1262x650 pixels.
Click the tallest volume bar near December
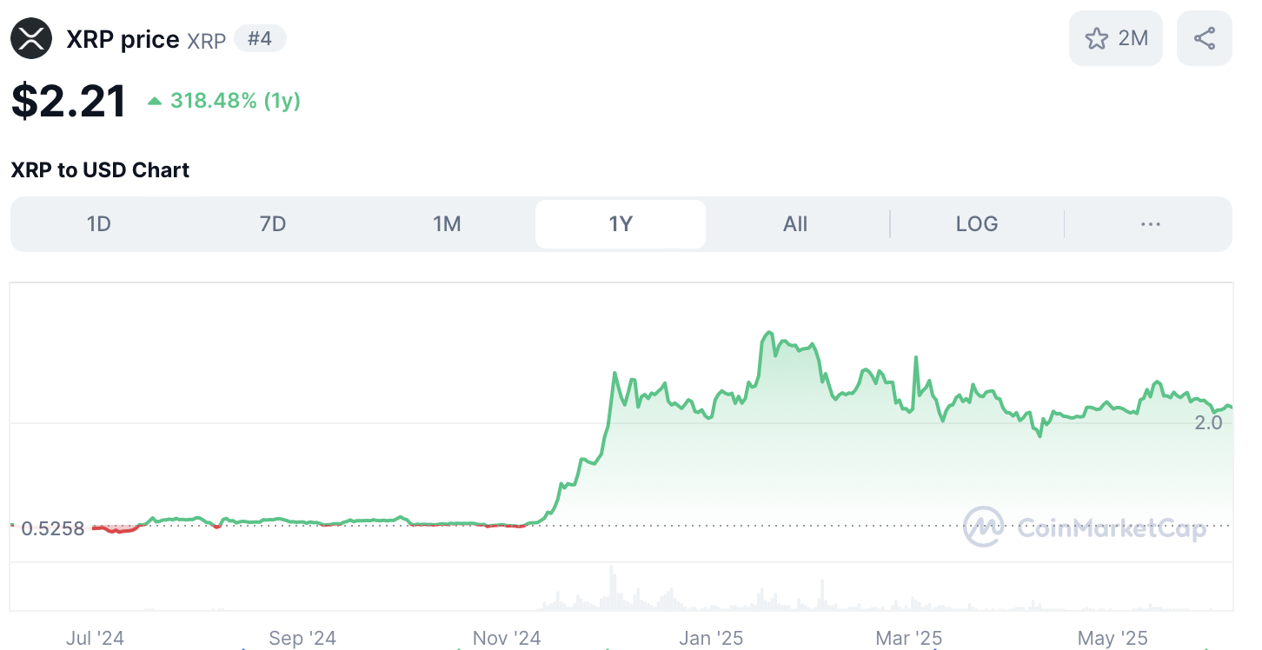(612, 588)
